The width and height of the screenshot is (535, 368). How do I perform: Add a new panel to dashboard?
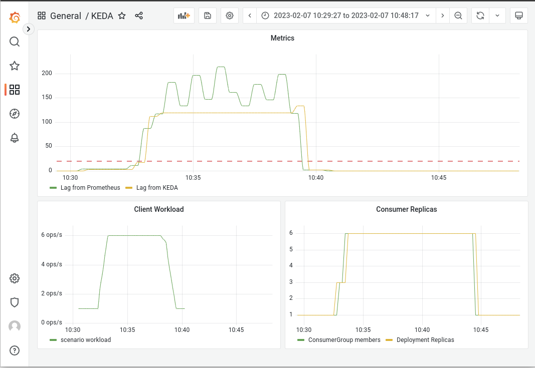(184, 16)
